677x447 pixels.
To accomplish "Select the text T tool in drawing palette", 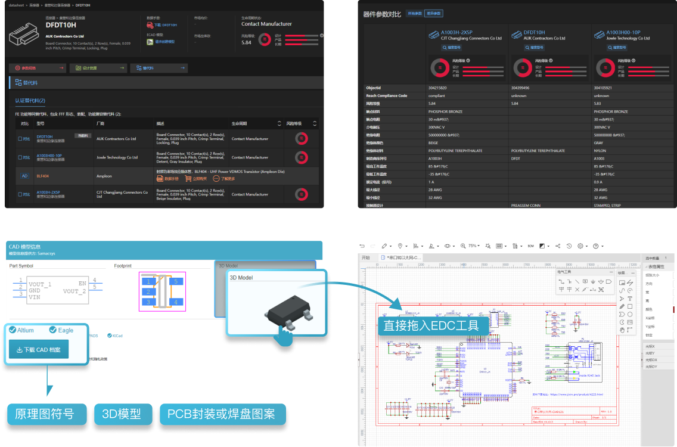I will point(630,299).
